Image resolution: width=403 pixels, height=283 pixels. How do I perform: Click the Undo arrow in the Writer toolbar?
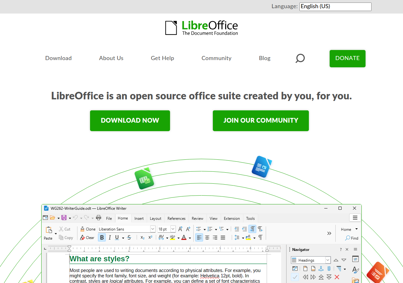75,218
